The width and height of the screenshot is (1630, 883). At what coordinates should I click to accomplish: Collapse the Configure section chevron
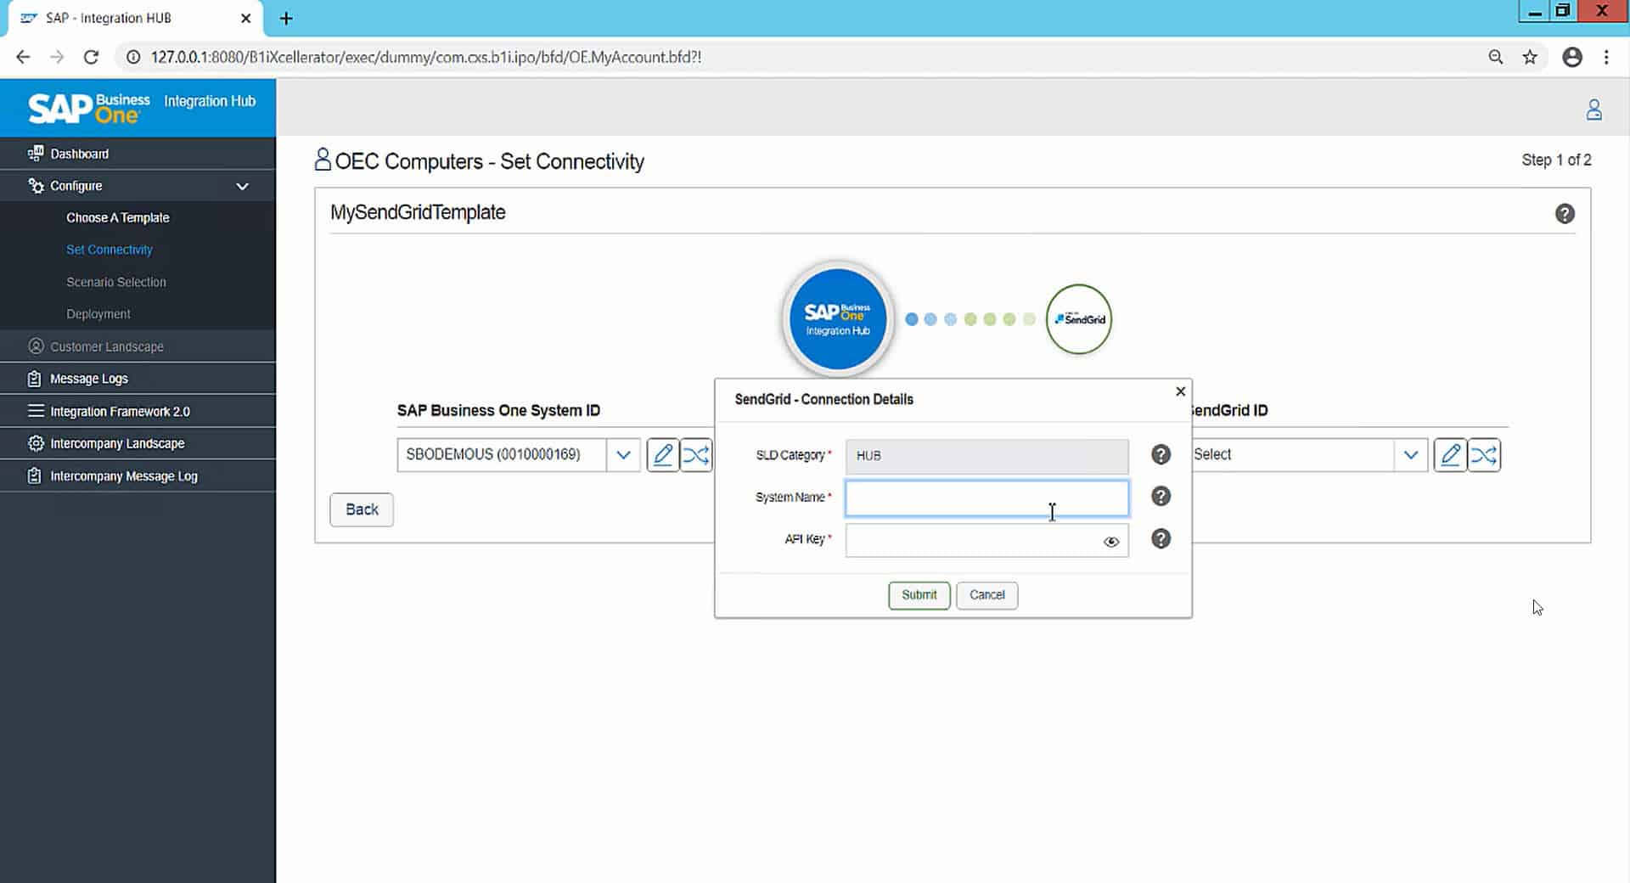243,186
